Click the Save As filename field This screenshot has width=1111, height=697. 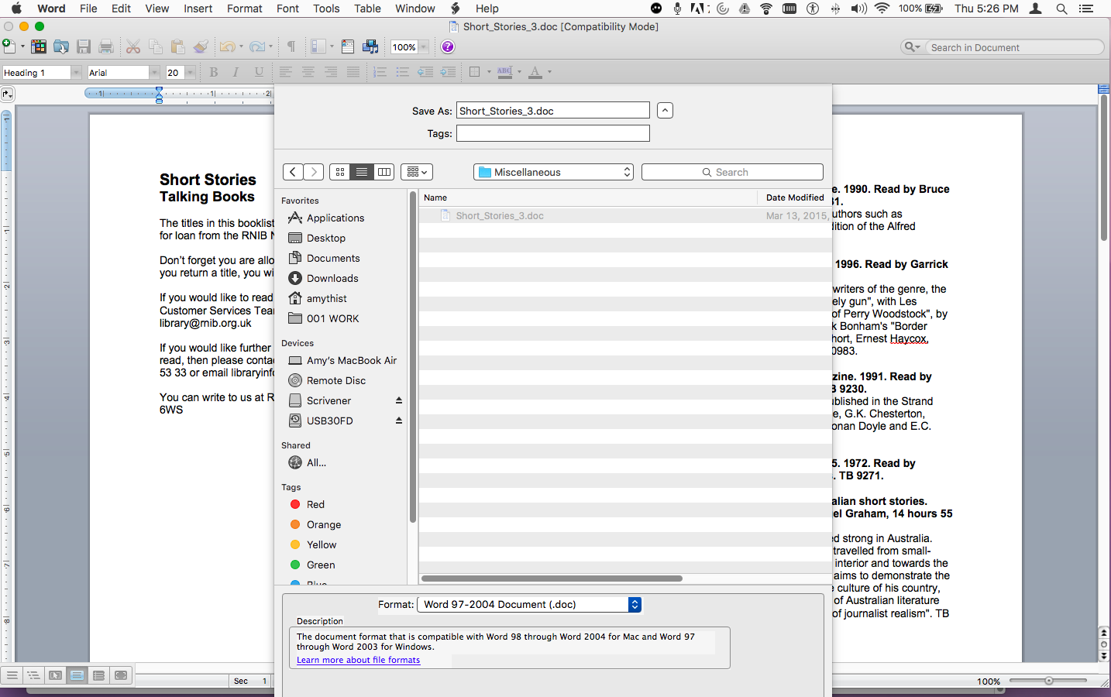(553, 111)
